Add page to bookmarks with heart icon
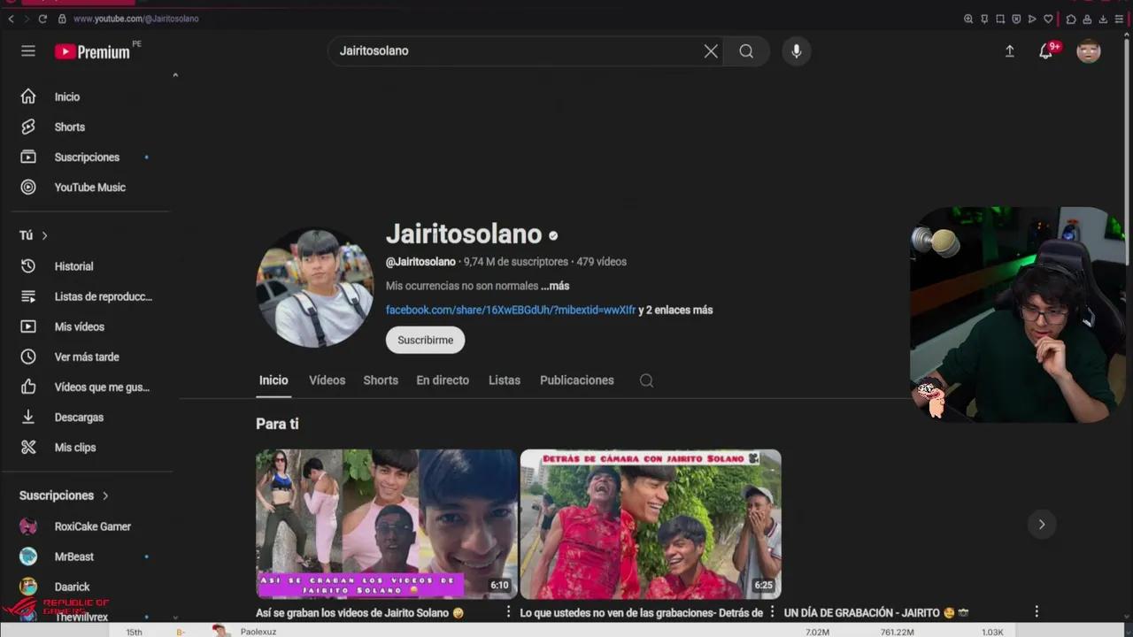The height and width of the screenshot is (637, 1133). (x=1048, y=19)
